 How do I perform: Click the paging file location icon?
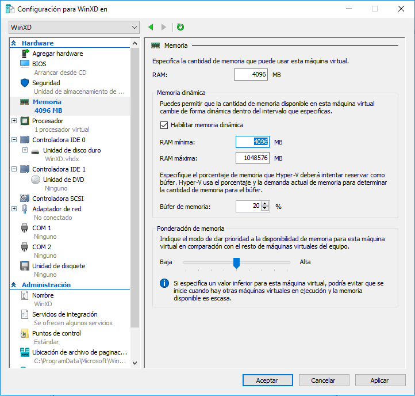(25, 352)
